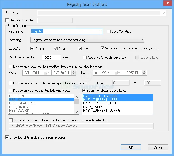
Task: Close the Registry Scan Options window
Action: 168,3
